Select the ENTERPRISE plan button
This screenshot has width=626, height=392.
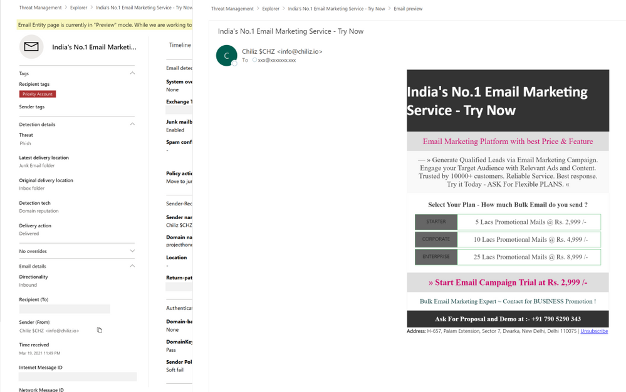(436, 257)
